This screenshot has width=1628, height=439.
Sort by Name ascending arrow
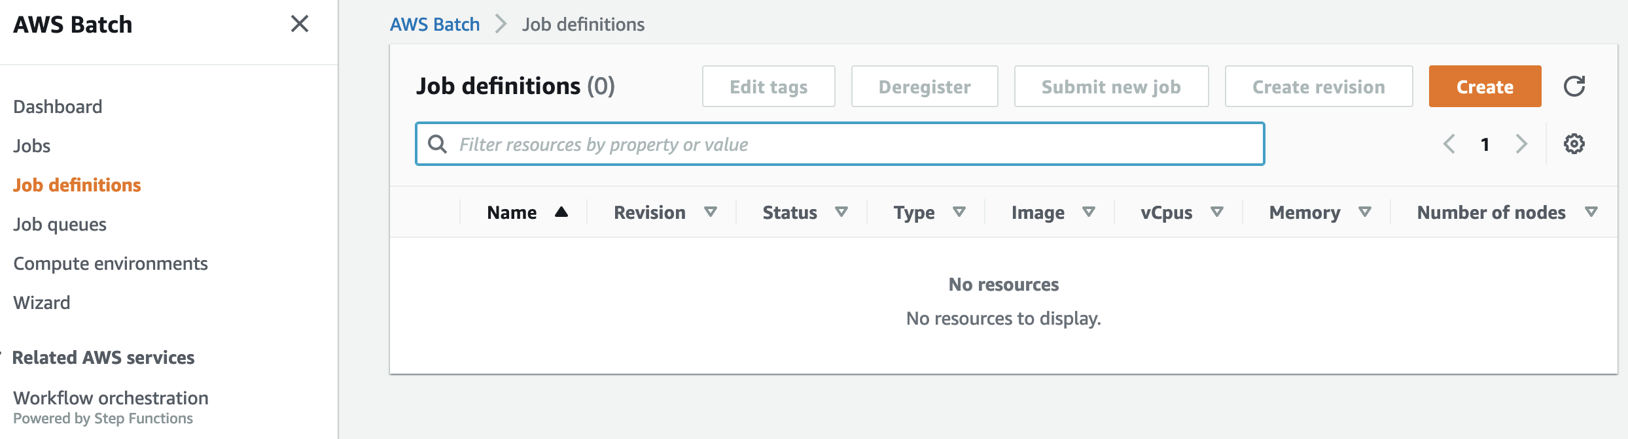[561, 212]
